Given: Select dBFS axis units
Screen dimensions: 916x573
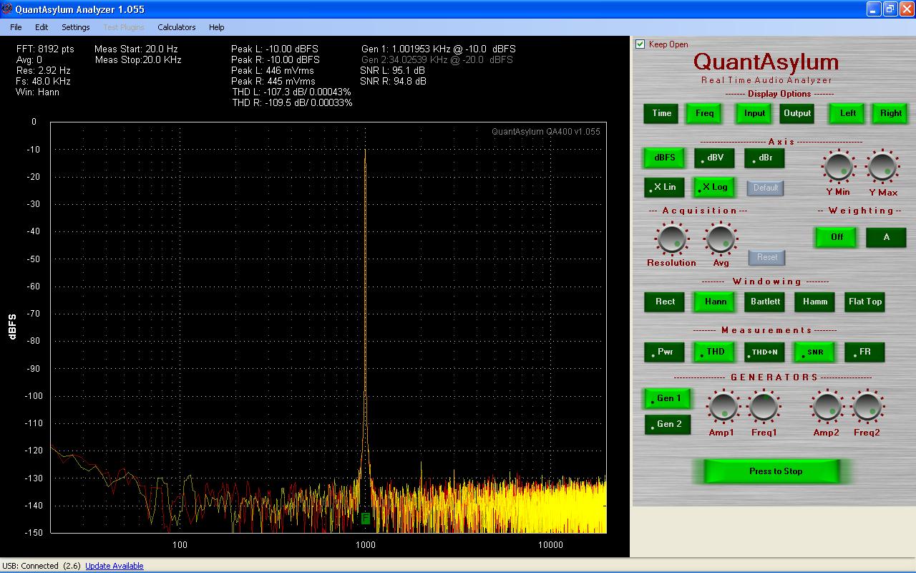Looking at the screenshot, I should [664, 158].
